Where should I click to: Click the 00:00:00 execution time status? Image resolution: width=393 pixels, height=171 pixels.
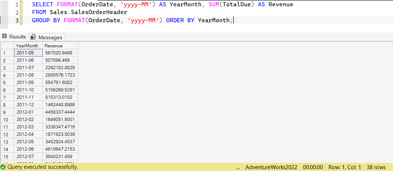313,167
